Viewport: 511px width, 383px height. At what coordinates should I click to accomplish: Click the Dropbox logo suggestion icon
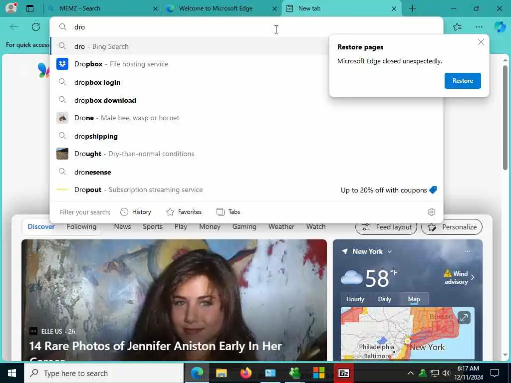tap(62, 64)
